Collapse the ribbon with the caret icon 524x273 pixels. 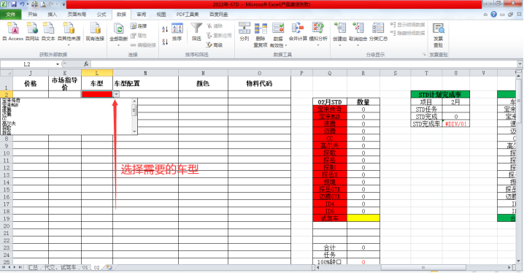[485, 15]
